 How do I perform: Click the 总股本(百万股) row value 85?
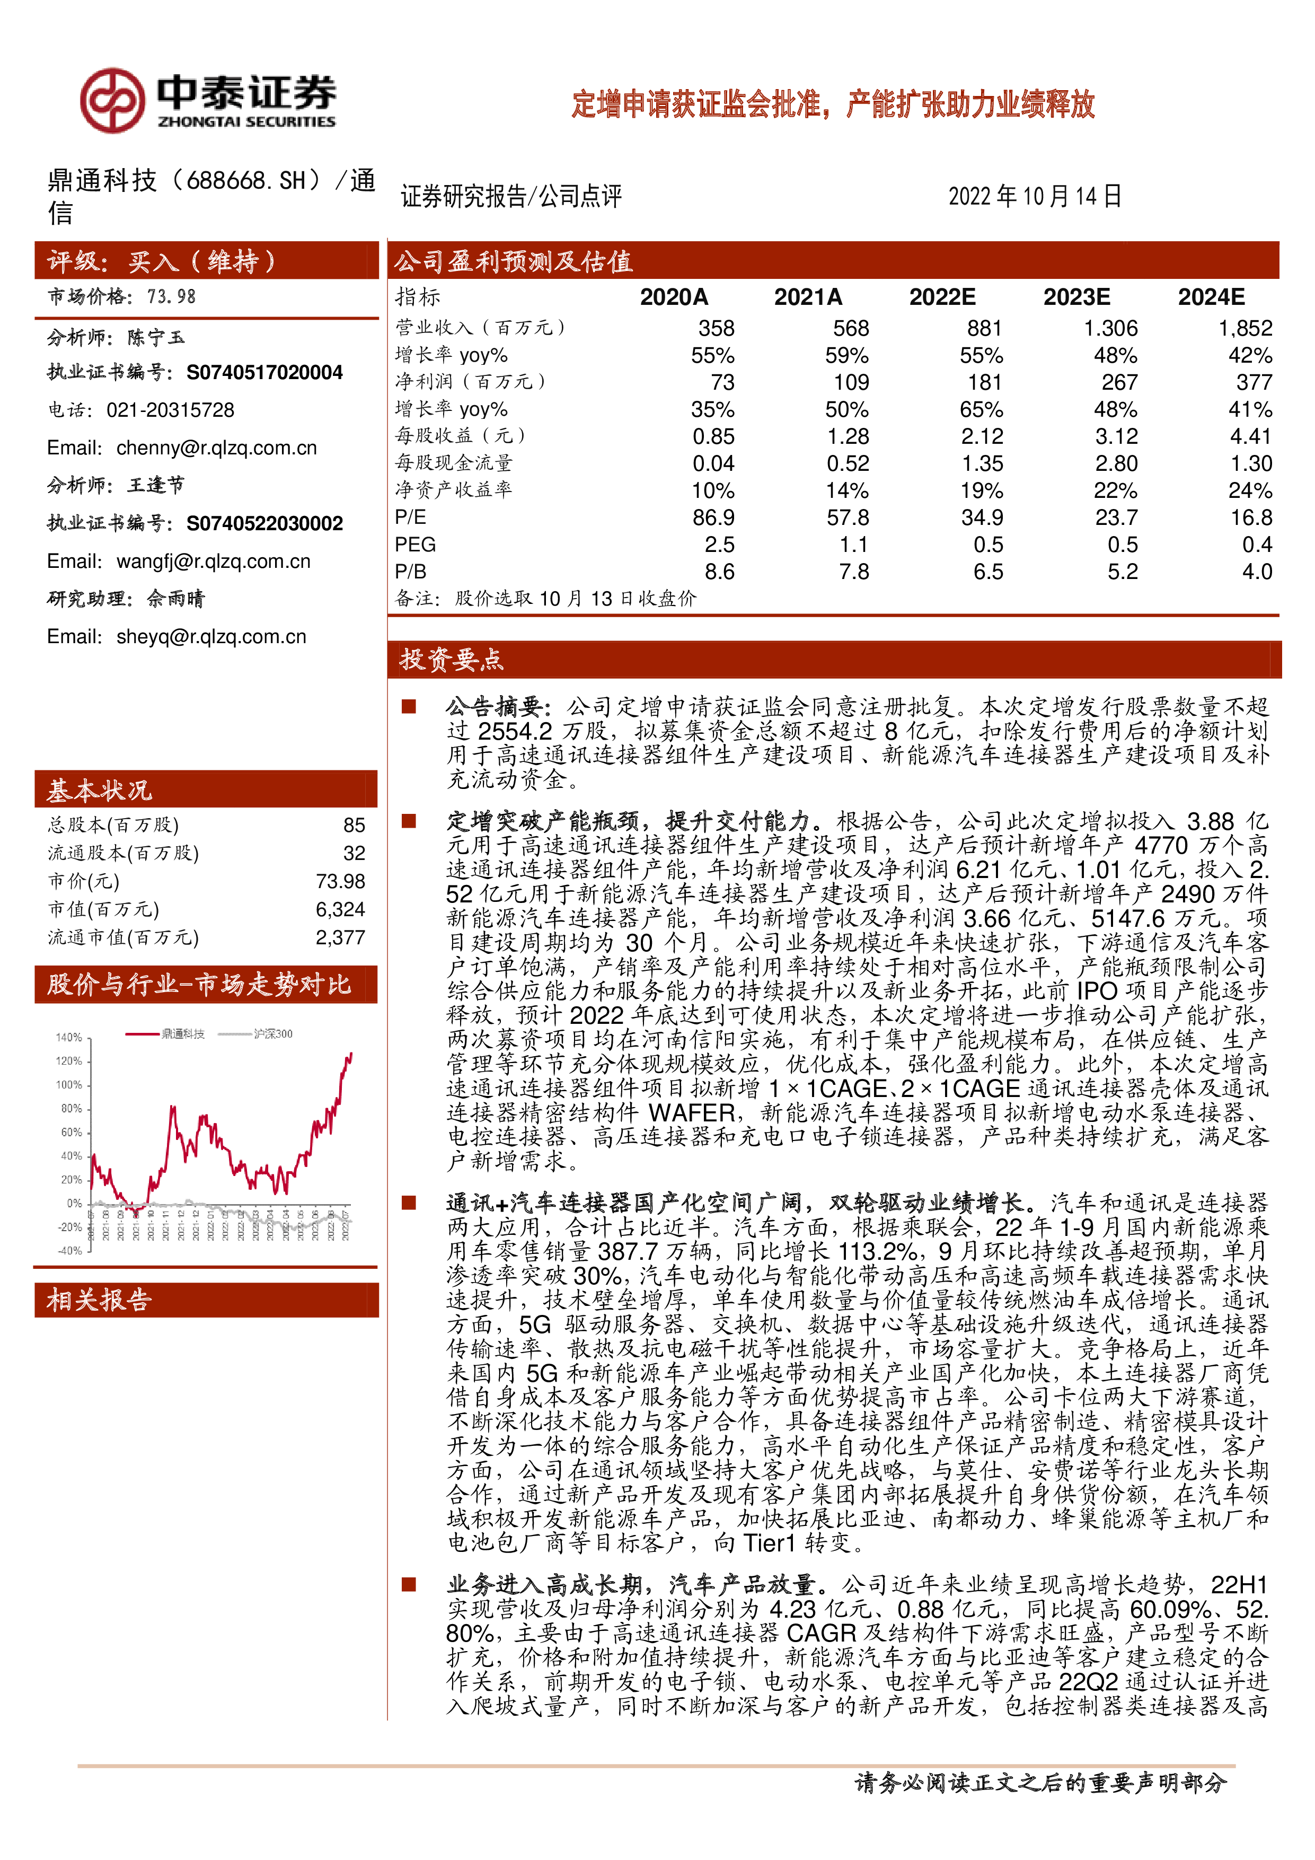[x=354, y=826]
